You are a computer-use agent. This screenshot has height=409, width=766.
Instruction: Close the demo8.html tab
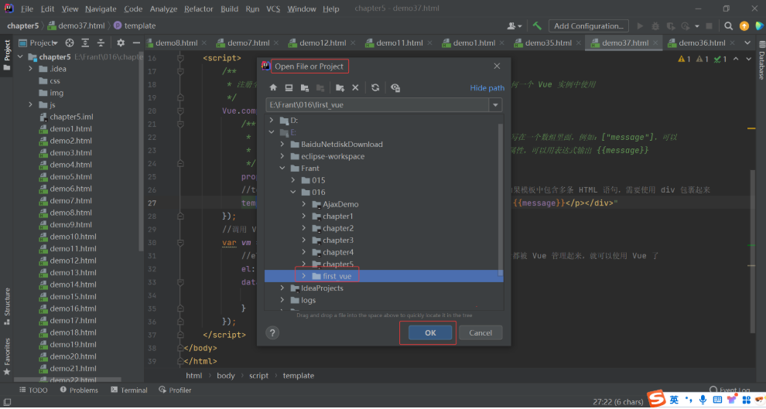click(x=204, y=43)
